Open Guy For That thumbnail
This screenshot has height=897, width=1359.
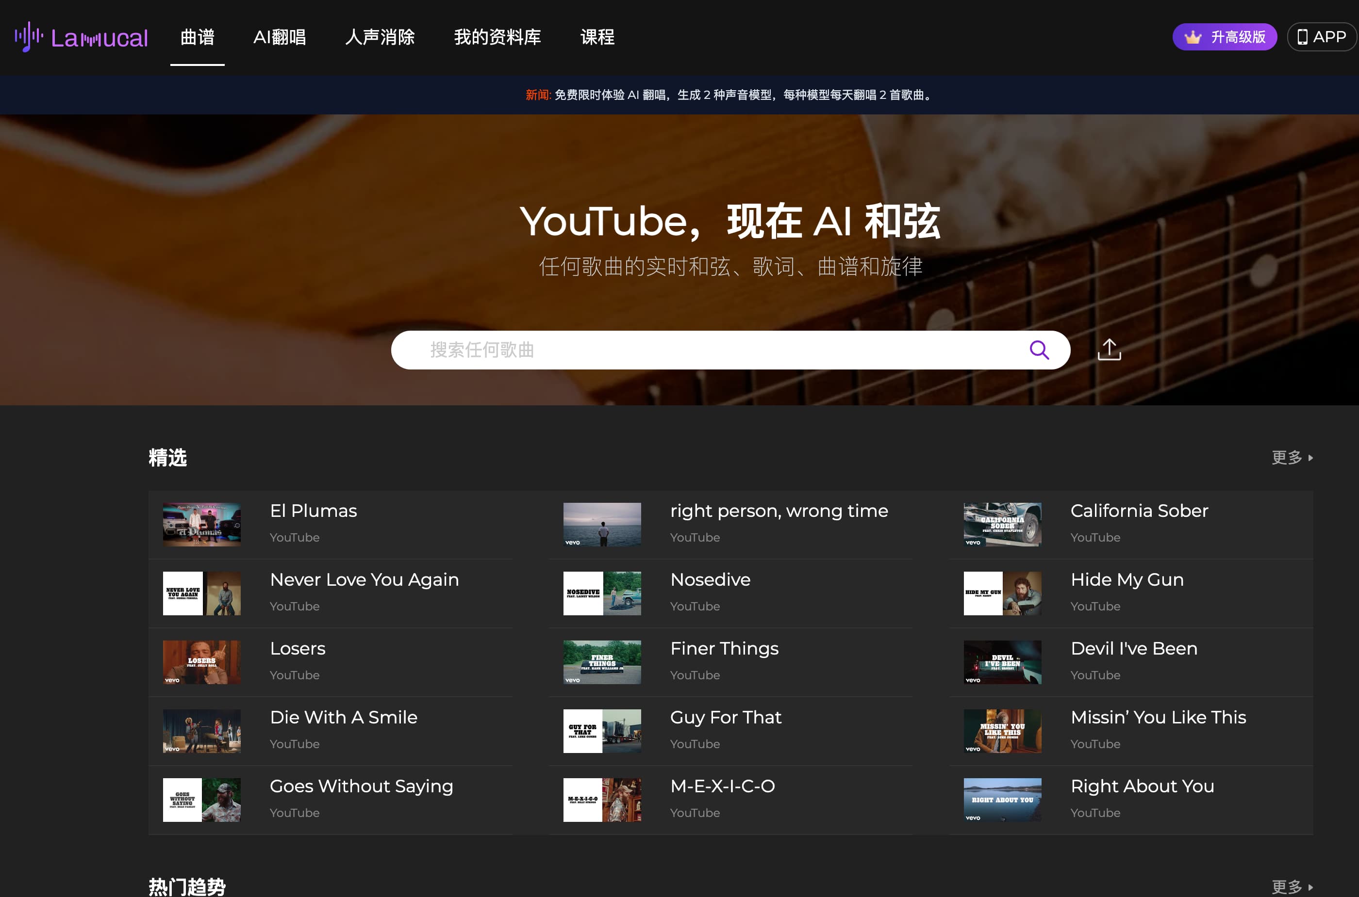coord(602,731)
